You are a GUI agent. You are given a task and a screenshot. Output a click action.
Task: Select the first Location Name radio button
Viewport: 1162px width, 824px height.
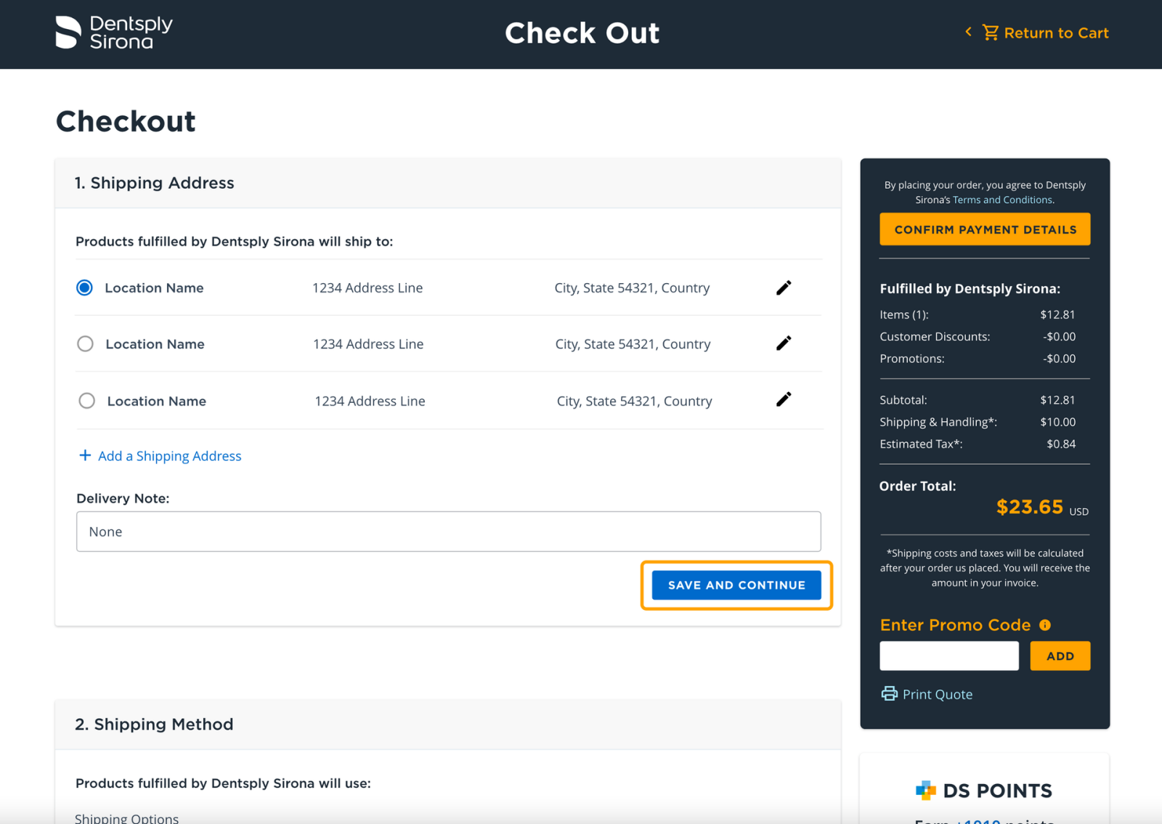(x=85, y=288)
